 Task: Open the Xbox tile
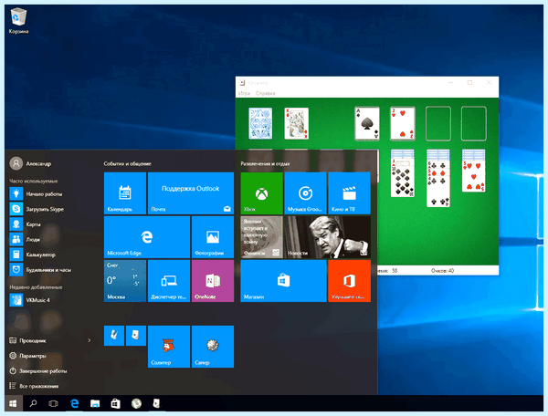coord(261,193)
